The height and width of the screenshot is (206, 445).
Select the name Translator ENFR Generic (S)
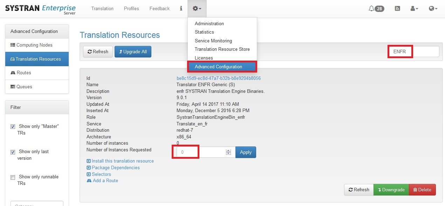(x=206, y=84)
